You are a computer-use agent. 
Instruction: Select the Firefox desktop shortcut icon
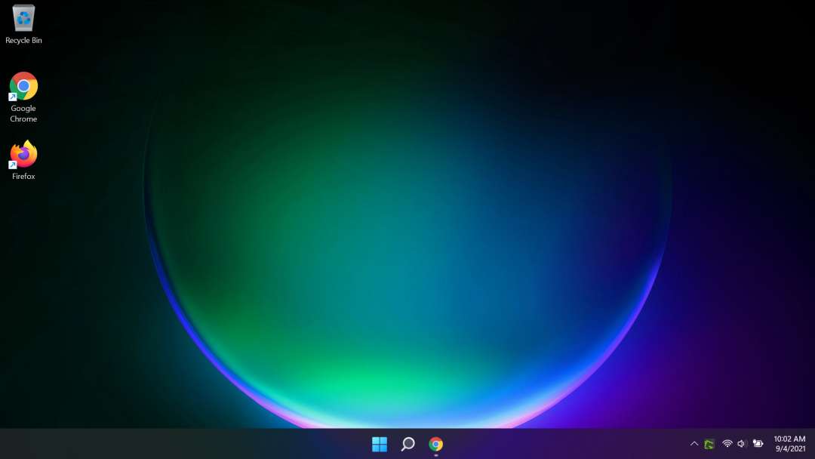(x=23, y=154)
